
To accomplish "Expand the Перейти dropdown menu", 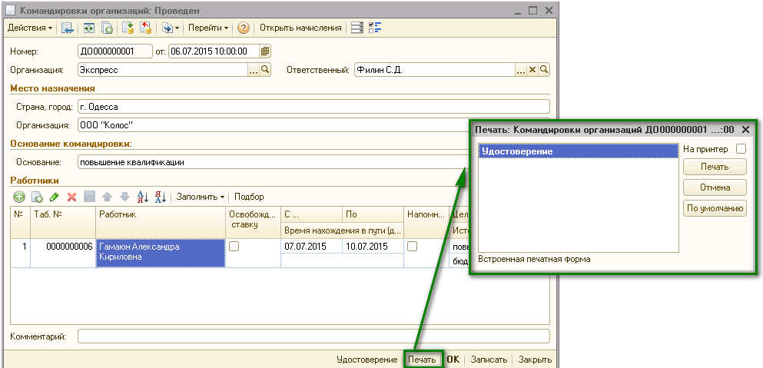I will (x=208, y=28).
